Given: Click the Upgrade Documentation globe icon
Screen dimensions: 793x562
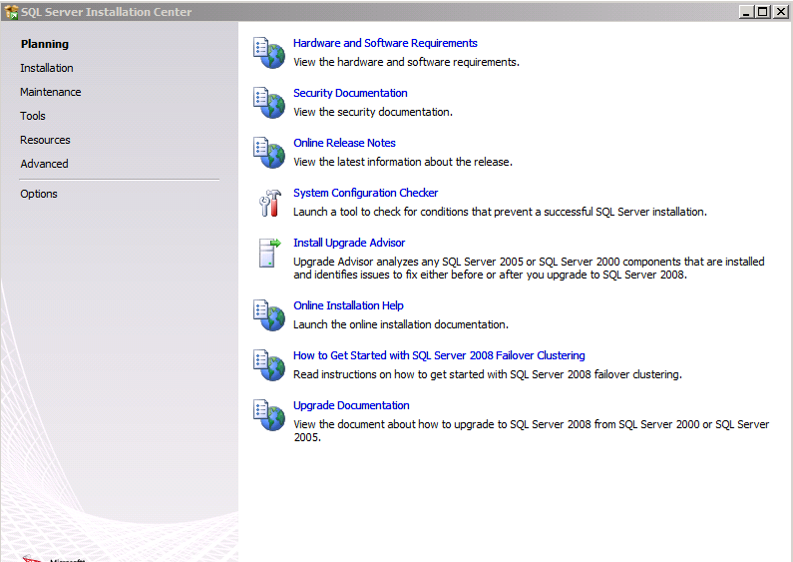Looking at the screenshot, I should (x=269, y=415).
